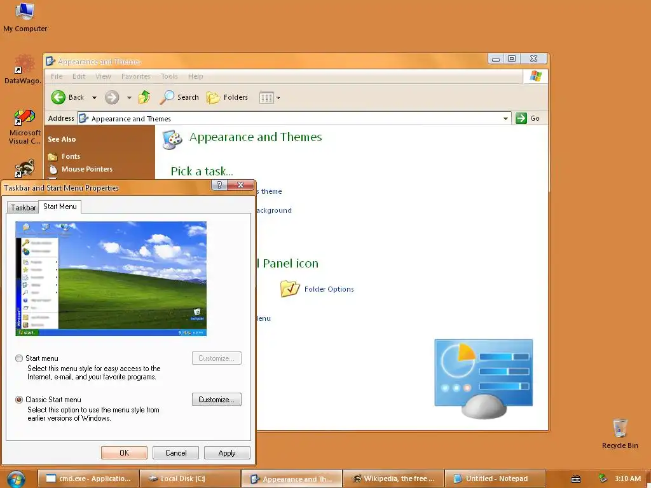Toggle the Folders pane
651x488 pixels.
pos(227,97)
